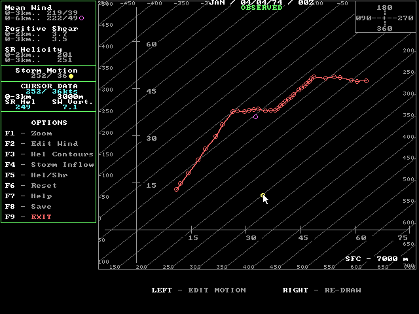The width and height of the screenshot is (419, 314).
Task: Click the EDIT MOTION label at bottom
Action: [x=217, y=290]
